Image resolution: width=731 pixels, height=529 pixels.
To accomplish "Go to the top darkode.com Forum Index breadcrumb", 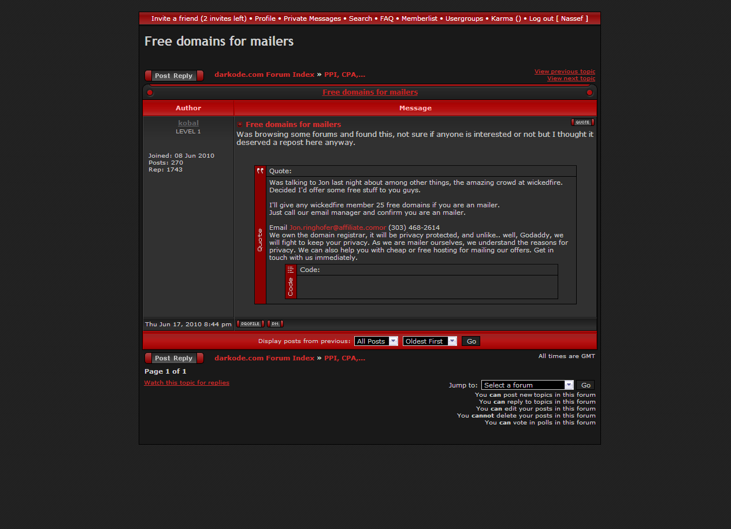I will (264, 74).
